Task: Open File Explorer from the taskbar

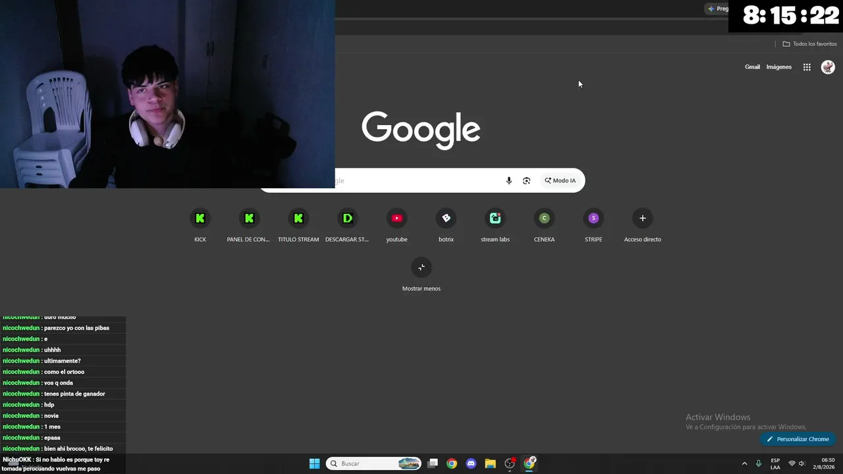Action: (490, 463)
